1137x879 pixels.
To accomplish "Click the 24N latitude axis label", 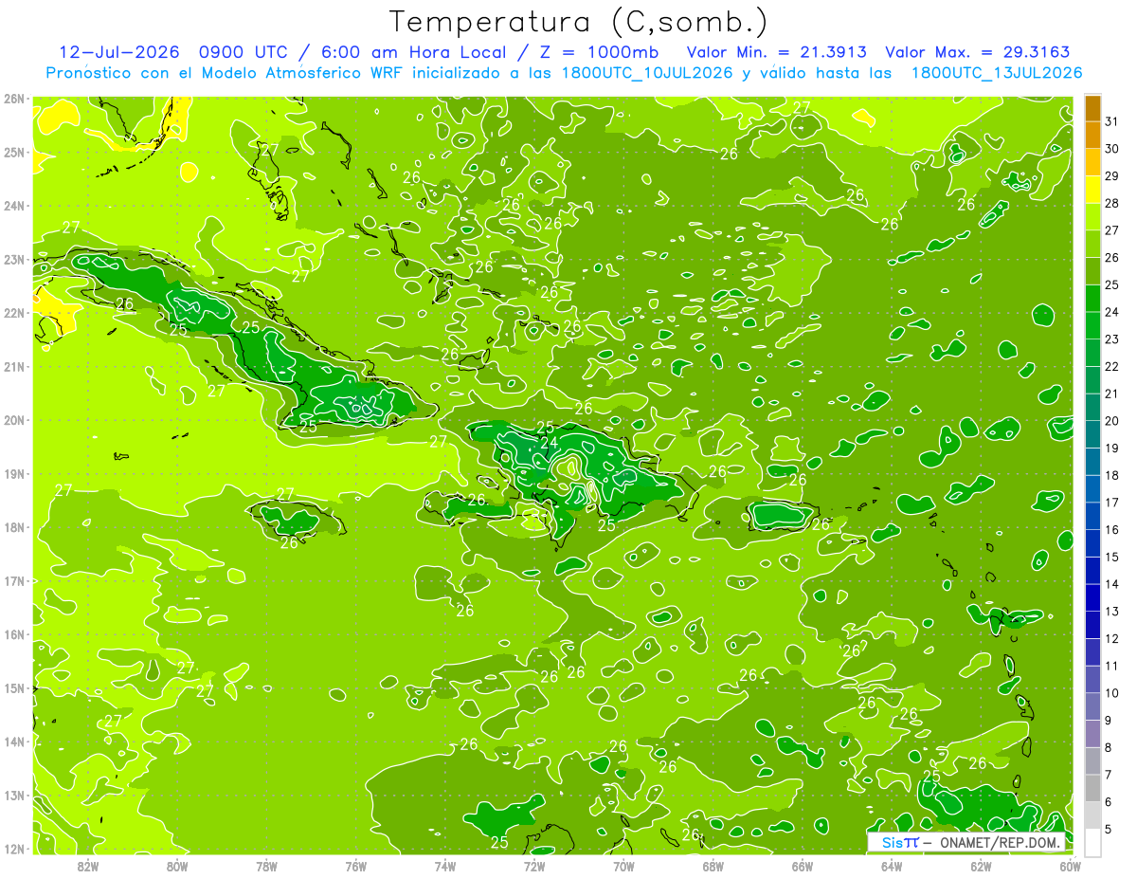I will (x=13, y=206).
